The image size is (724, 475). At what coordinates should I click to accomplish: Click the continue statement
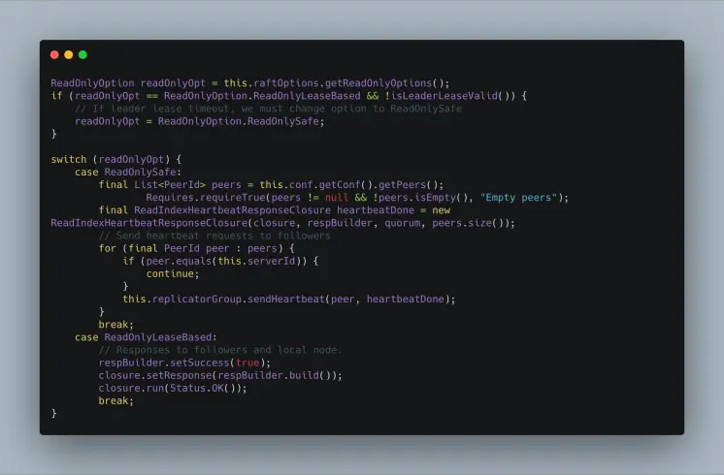click(x=172, y=274)
